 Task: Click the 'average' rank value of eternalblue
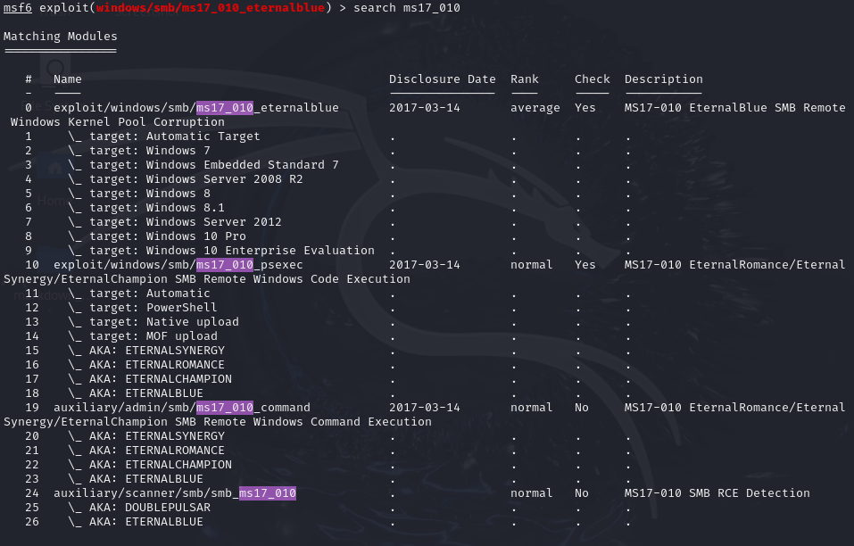pyautogui.click(x=535, y=108)
